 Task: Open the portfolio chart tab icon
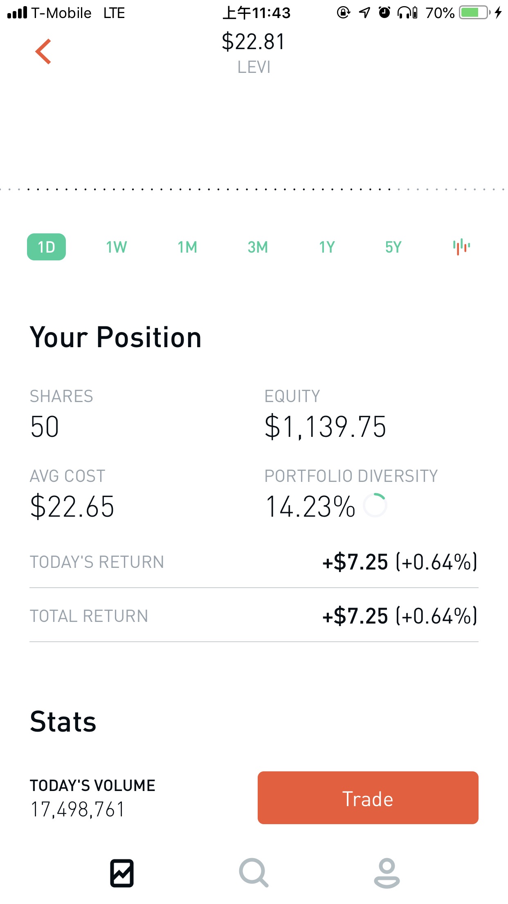pyautogui.click(x=122, y=873)
